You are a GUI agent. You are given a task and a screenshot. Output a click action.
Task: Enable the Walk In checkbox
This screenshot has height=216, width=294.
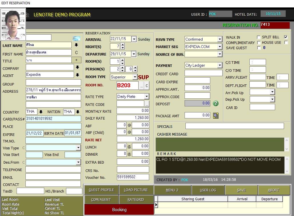(259, 37)
